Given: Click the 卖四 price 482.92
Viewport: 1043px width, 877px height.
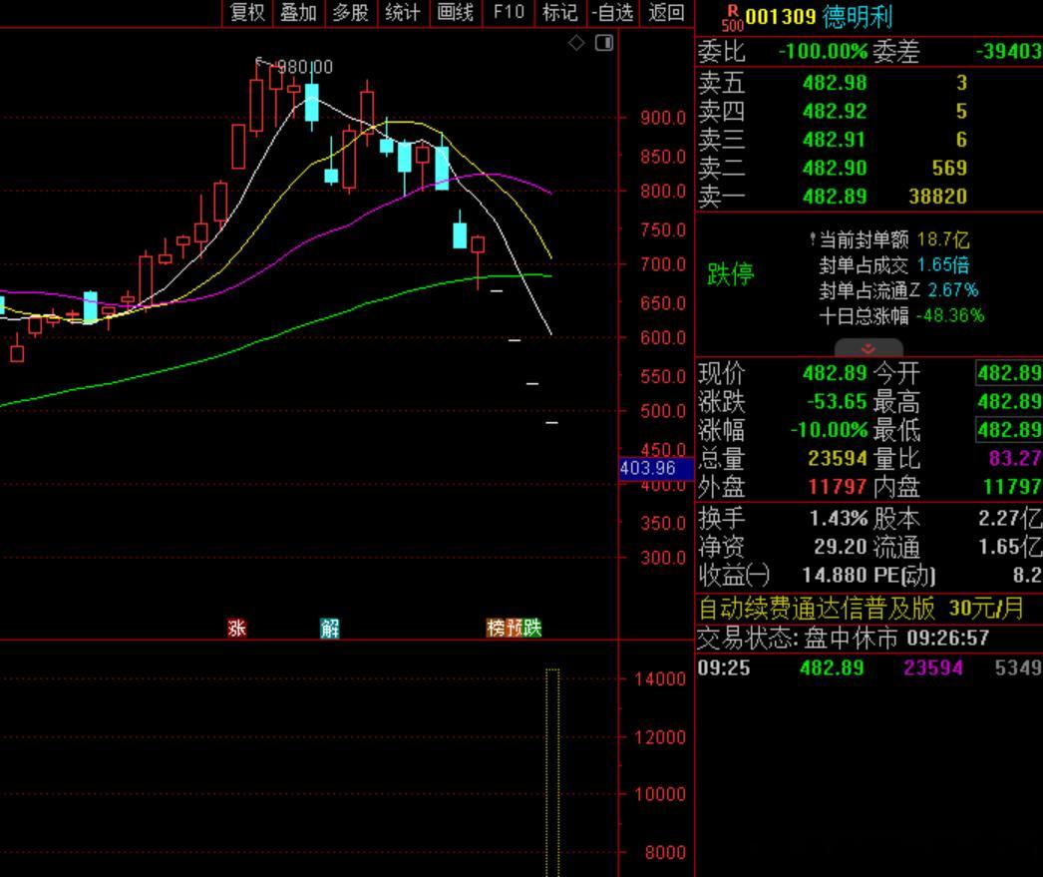Looking at the screenshot, I should pos(835,111).
